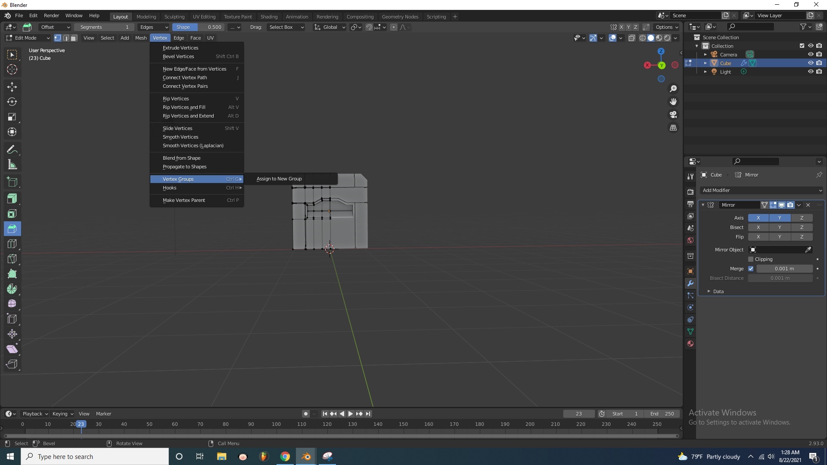
Task: Hide Camera object with eye icon
Action: pyautogui.click(x=810, y=55)
